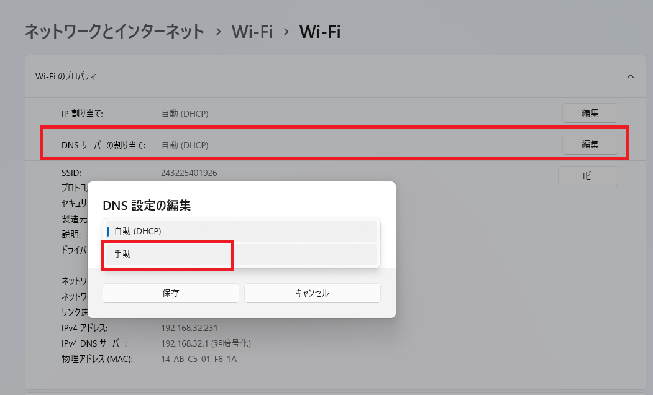Viewport: 653px width, 395px height.
Task: Open the middle Wi-Fi breadcrumb link
Action: pyautogui.click(x=252, y=32)
